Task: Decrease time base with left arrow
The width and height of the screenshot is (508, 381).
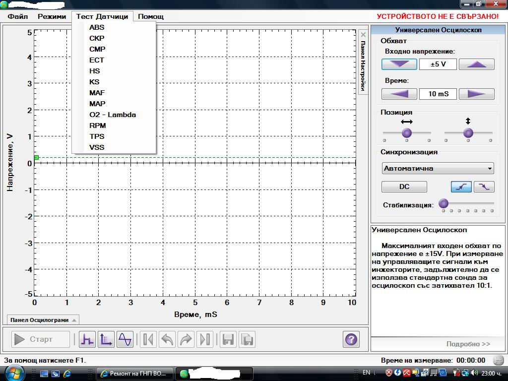Action: (399, 94)
